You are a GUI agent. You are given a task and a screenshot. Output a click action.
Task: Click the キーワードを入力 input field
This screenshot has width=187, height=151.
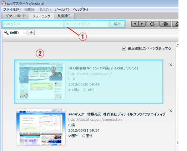[87, 24]
